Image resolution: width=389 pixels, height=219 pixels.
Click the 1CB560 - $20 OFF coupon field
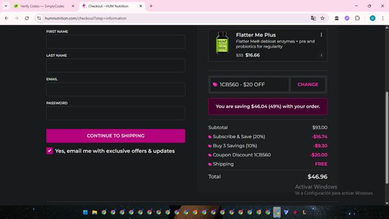pos(250,85)
